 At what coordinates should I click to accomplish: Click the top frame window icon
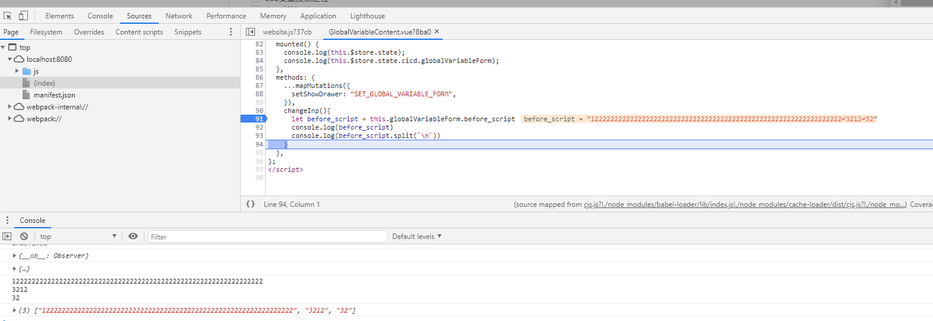pyautogui.click(x=12, y=47)
